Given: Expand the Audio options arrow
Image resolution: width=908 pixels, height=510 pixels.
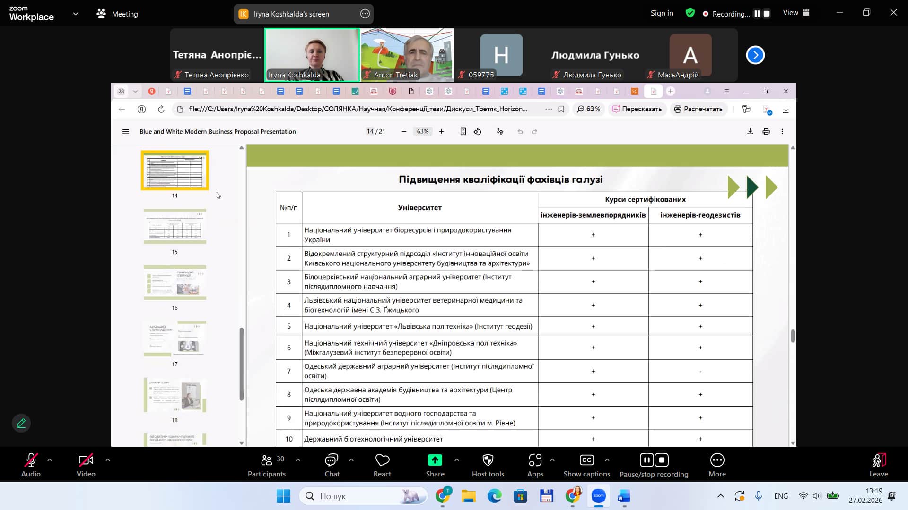Looking at the screenshot, I should [x=50, y=459].
